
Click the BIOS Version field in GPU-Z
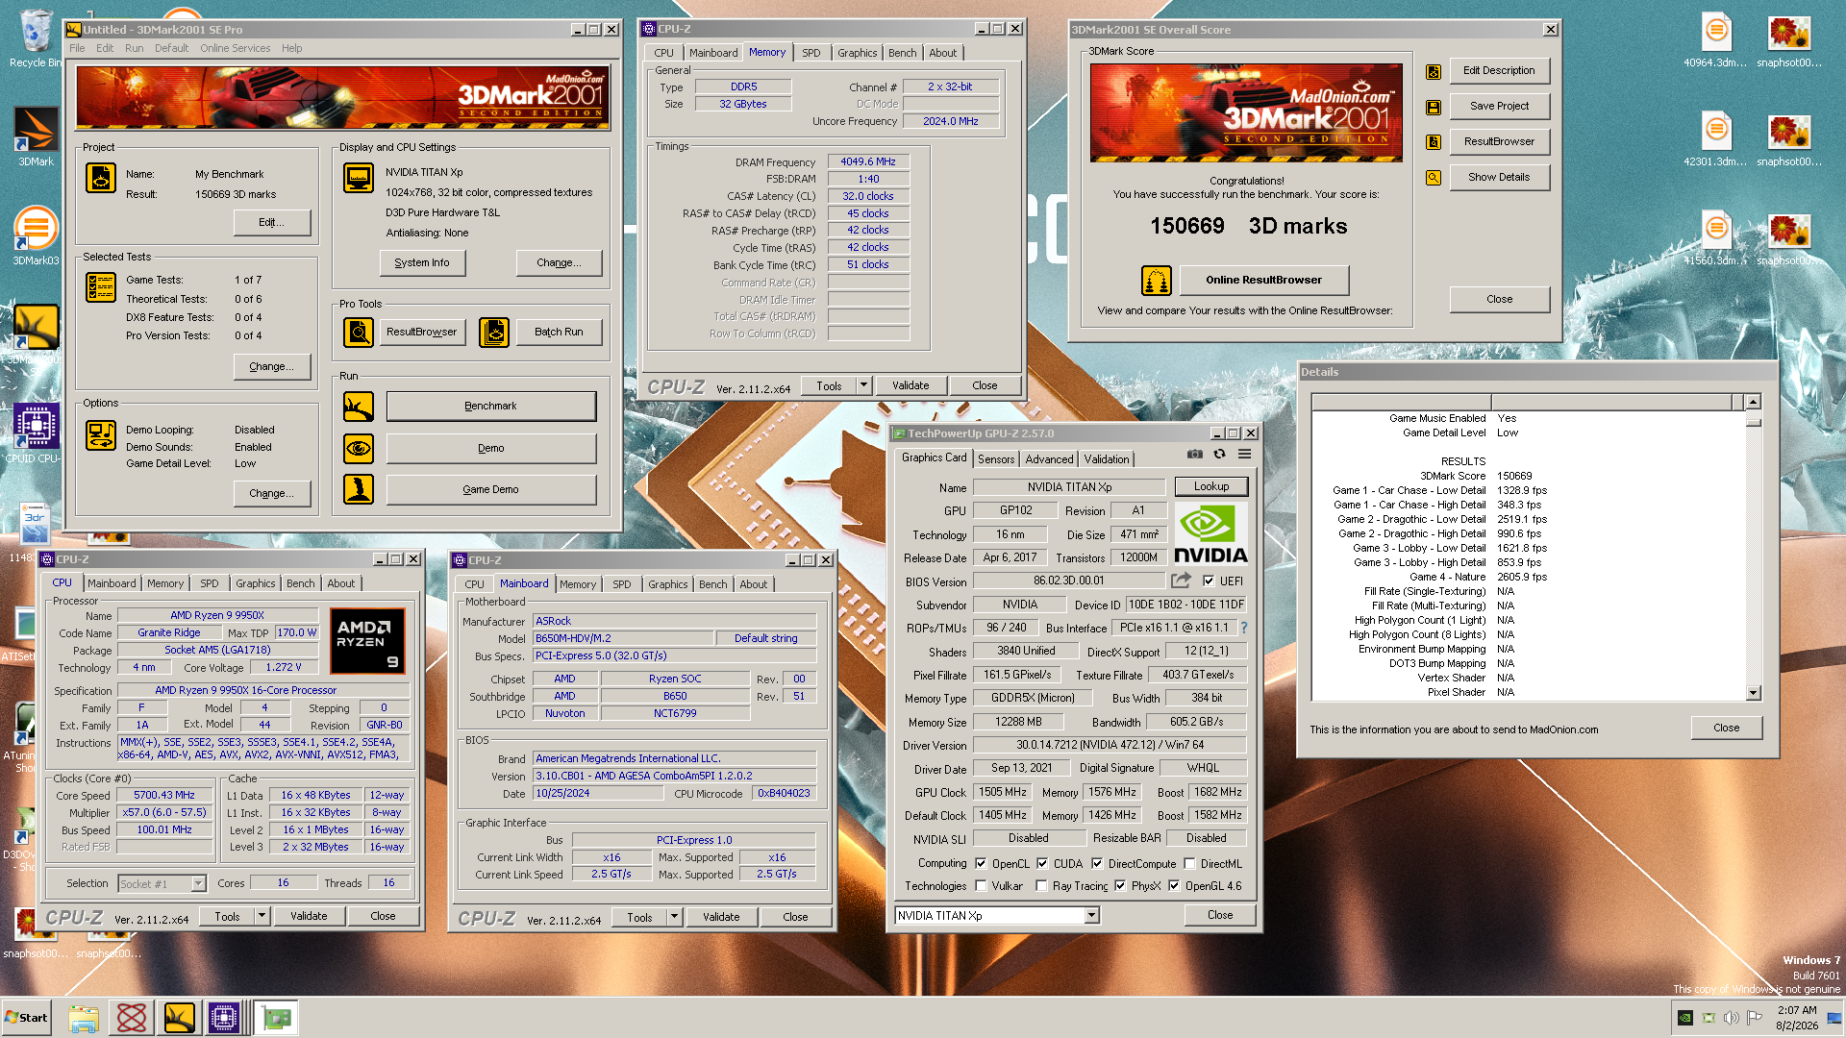point(1069,581)
